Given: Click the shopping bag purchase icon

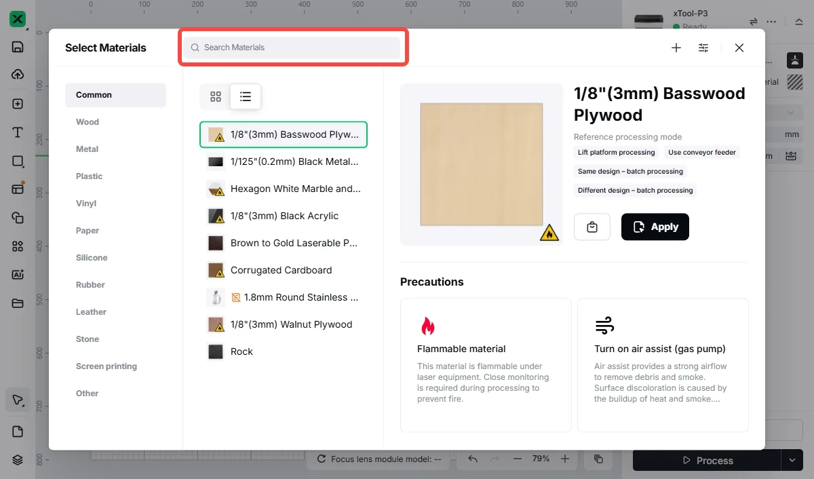Looking at the screenshot, I should (592, 227).
